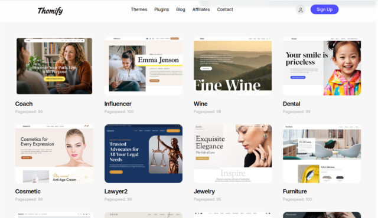This screenshot has height=218, width=378.
Task: Click 'Pagespeed: 98' under Wine
Action: click(207, 112)
